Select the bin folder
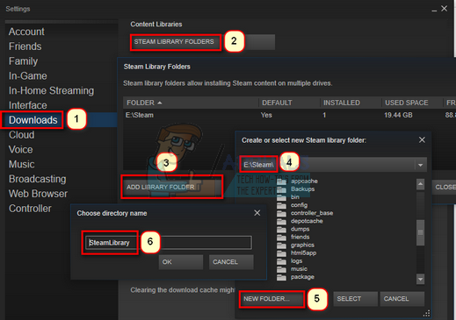The width and height of the screenshot is (456, 320). pyautogui.click(x=295, y=197)
